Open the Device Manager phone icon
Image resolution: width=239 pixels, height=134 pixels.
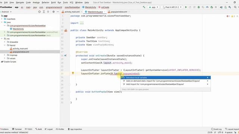(x=226, y=7)
